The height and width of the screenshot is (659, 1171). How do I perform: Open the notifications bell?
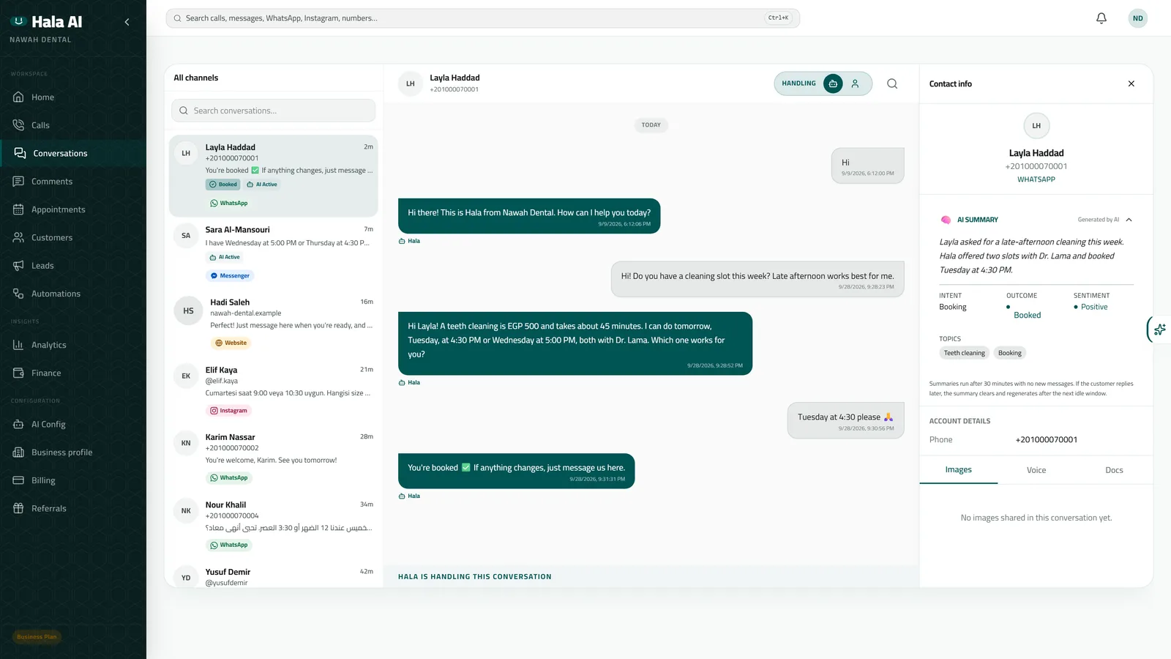[1101, 18]
